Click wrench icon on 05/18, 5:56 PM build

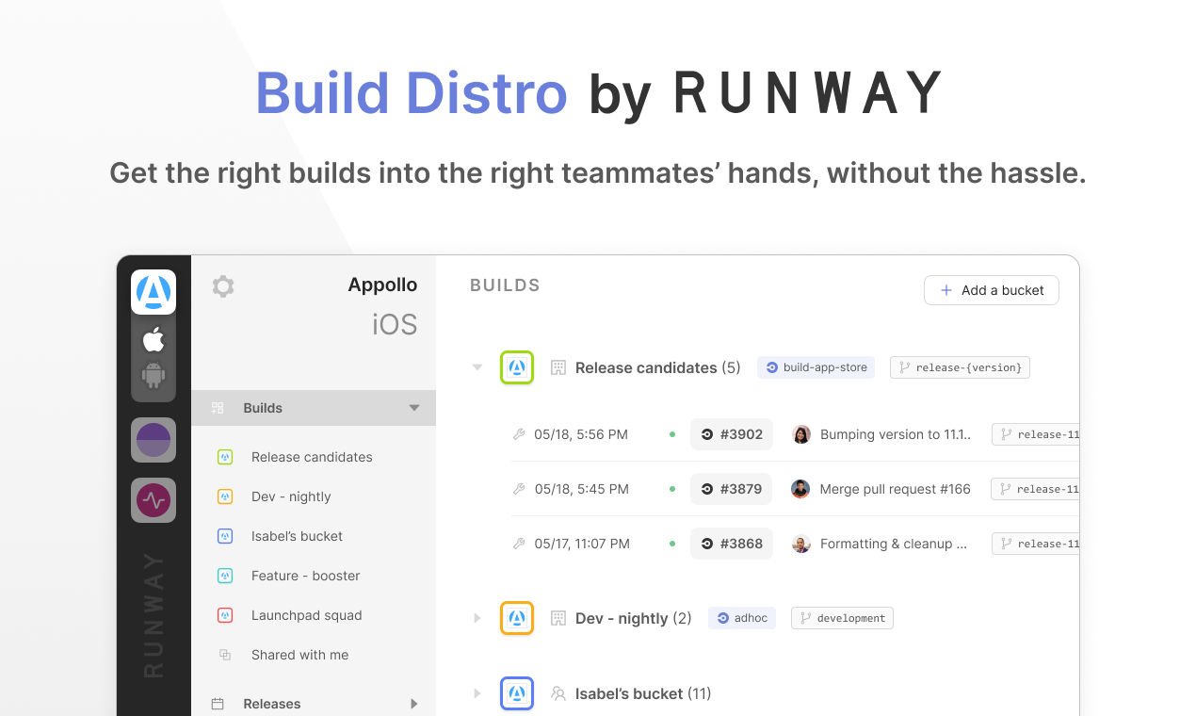[x=519, y=434]
